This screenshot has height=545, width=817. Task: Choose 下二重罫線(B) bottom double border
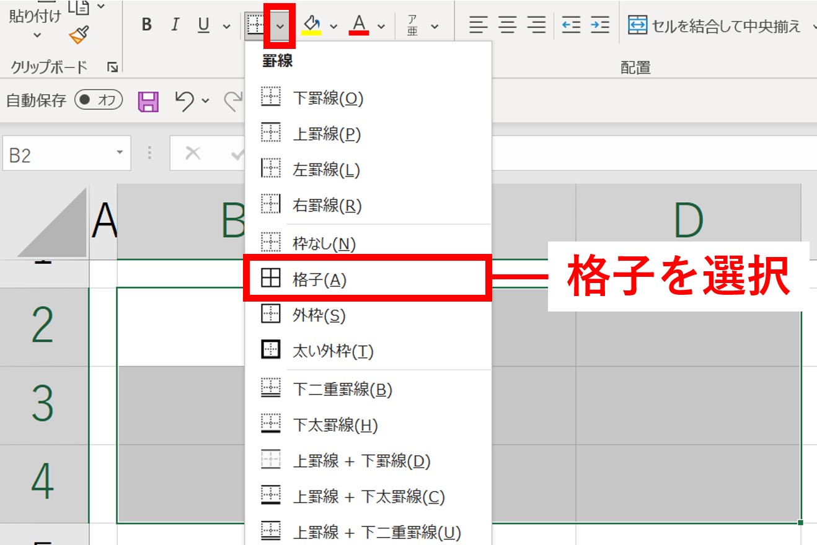(368, 390)
